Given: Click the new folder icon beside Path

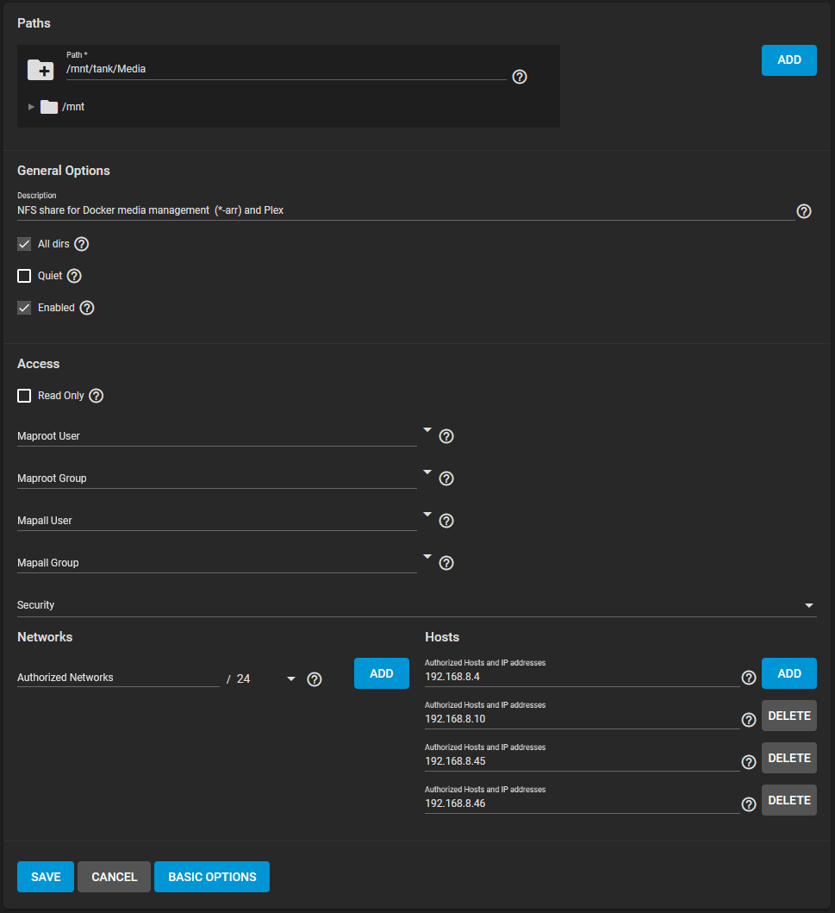Looking at the screenshot, I should pos(41,70).
